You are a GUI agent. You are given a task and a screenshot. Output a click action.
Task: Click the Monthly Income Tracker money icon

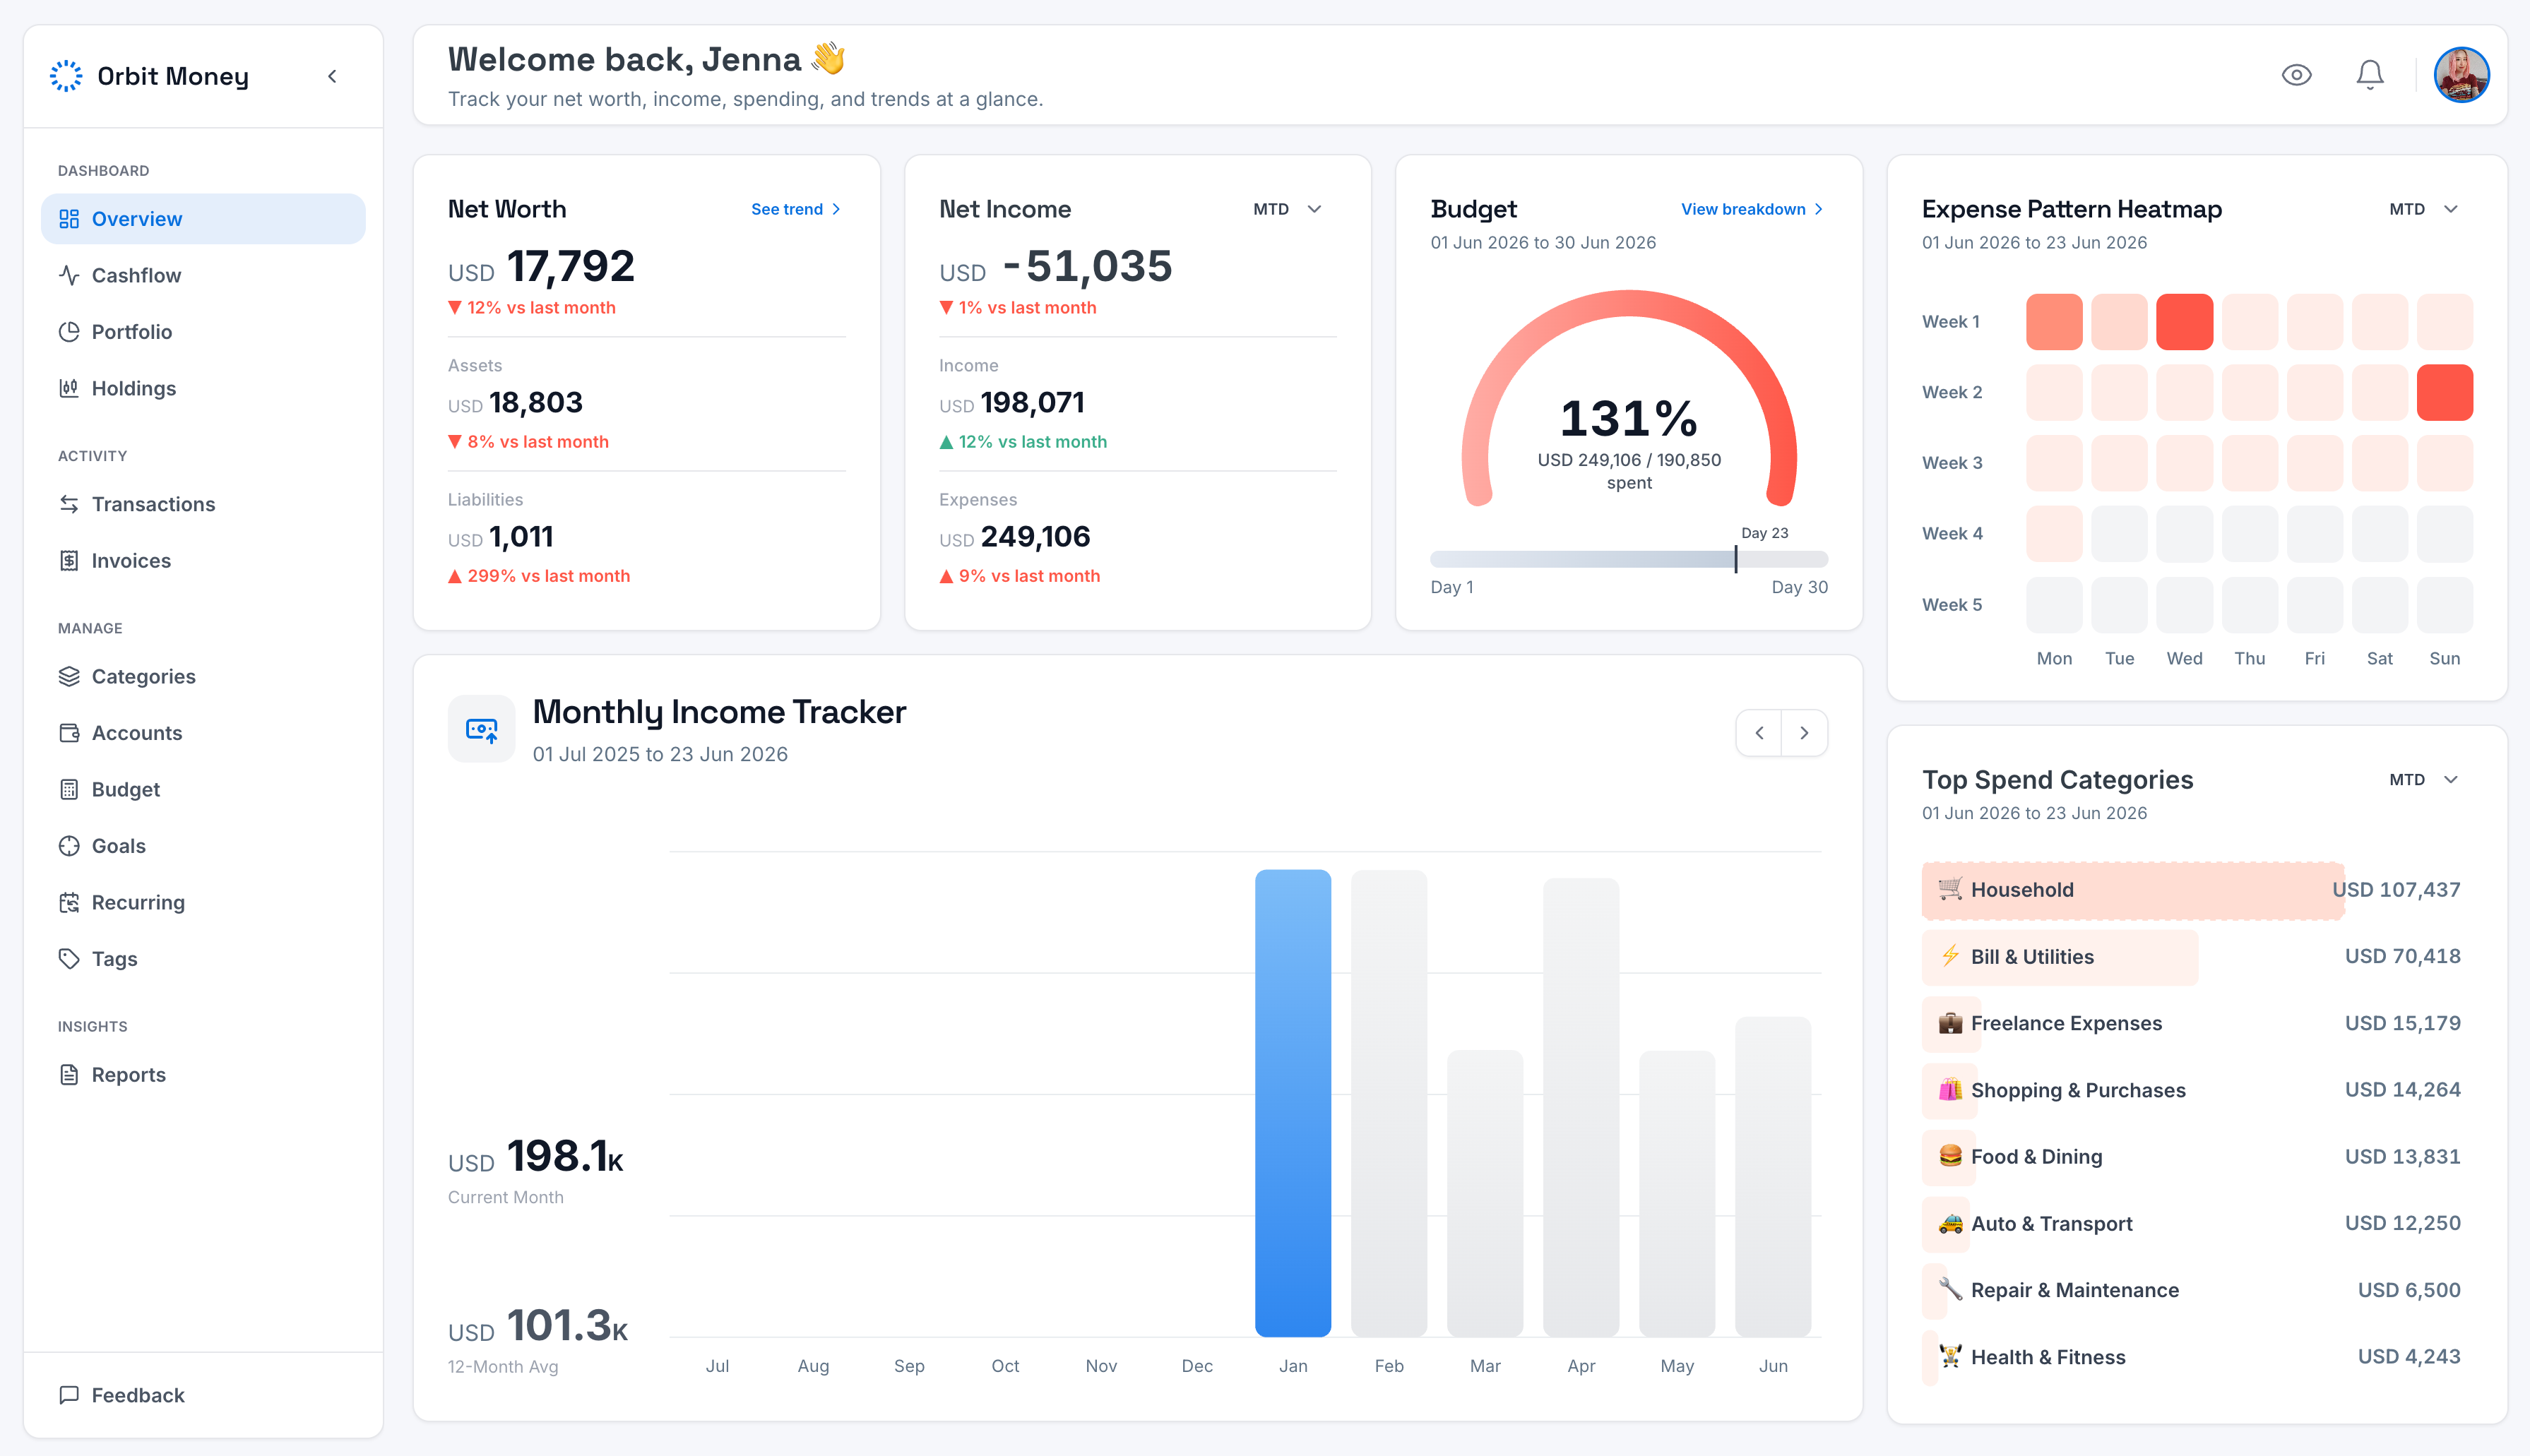(x=481, y=729)
